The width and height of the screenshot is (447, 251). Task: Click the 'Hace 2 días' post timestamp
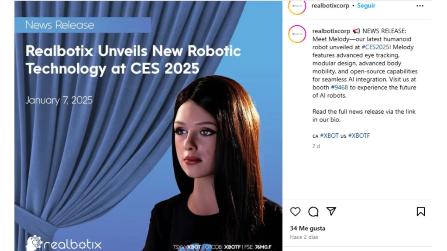(x=304, y=237)
